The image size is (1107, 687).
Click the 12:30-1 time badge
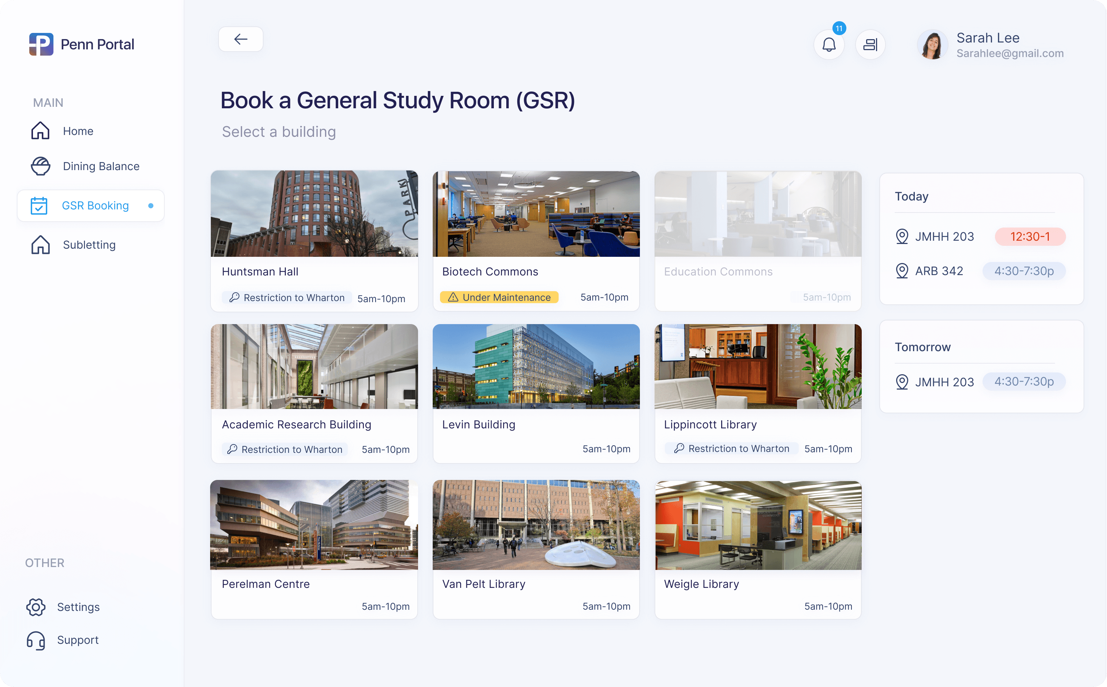point(1030,236)
